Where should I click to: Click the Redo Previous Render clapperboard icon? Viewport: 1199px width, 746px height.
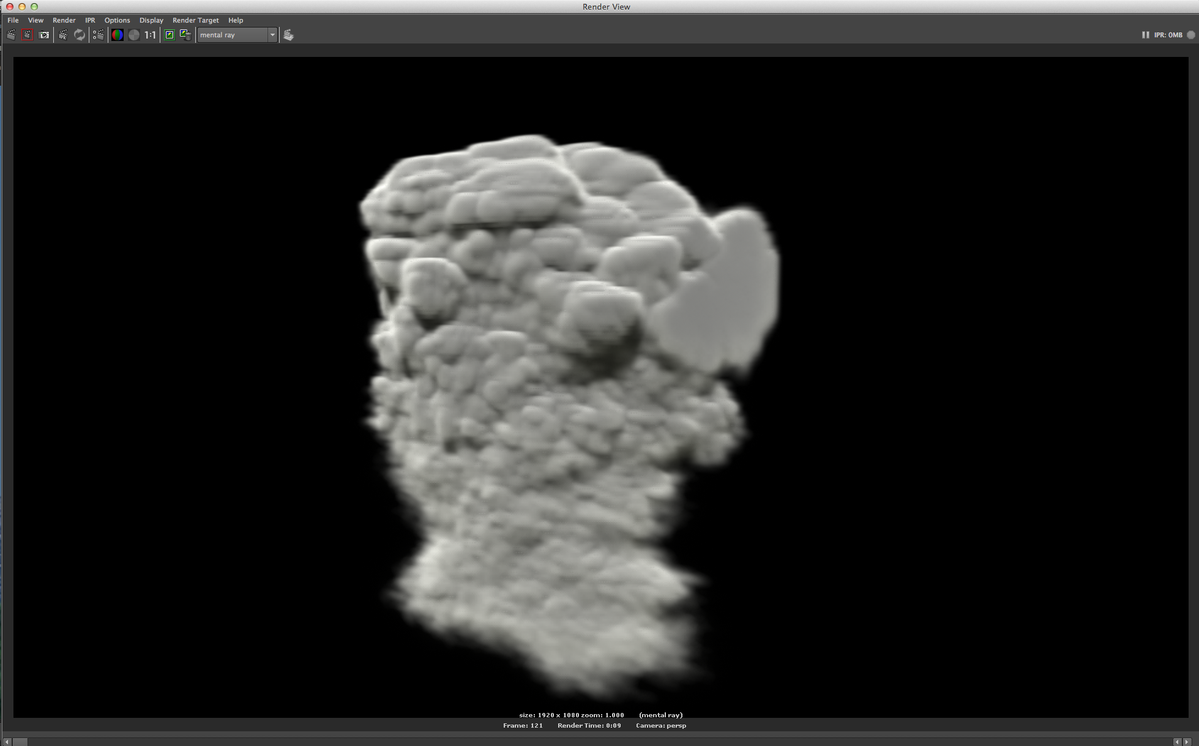(x=11, y=35)
